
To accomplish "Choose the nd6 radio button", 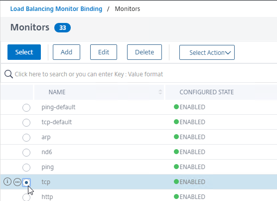I will tap(26, 153).
